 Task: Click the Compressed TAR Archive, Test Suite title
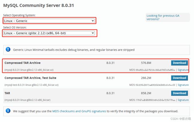tap(30, 78)
